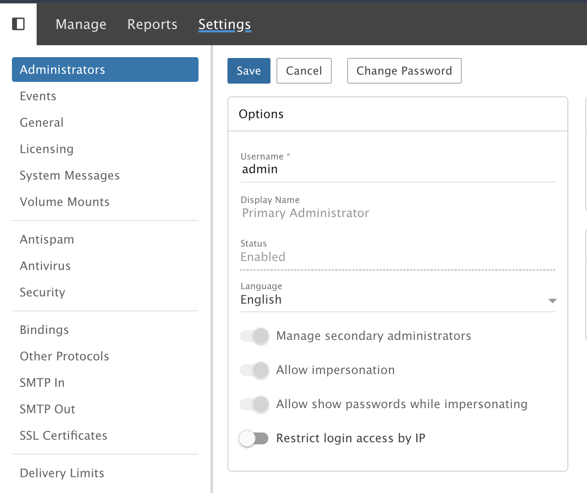Screen dimensions: 587x493
Task: Open Antispam settings in sidebar
Action: [x=47, y=240]
